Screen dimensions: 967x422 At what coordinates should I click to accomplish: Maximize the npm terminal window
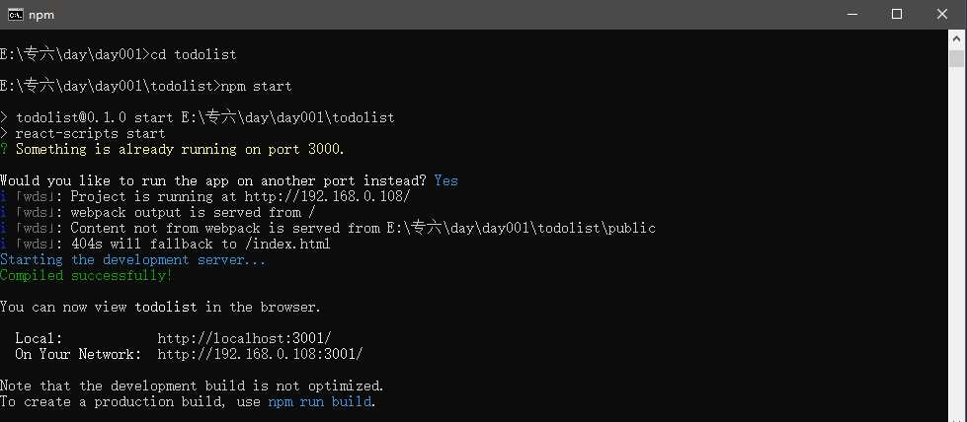pos(897,14)
